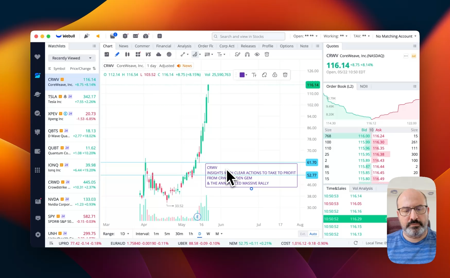
Task: Expand the Range 1D dropdown
Action: (x=125, y=234)
